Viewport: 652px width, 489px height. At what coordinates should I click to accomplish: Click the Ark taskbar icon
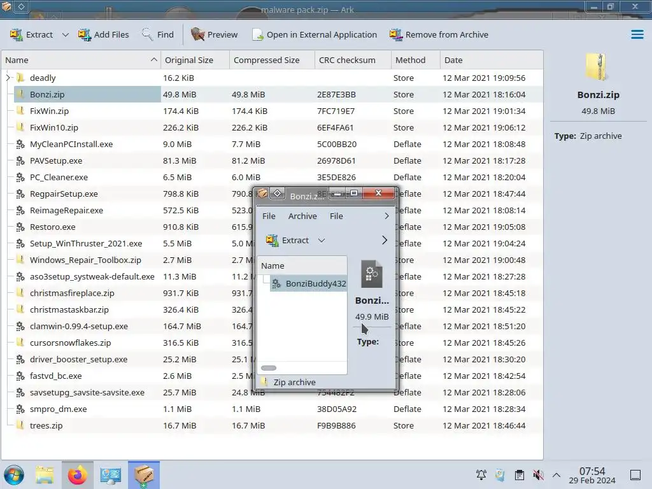[144, 475]
